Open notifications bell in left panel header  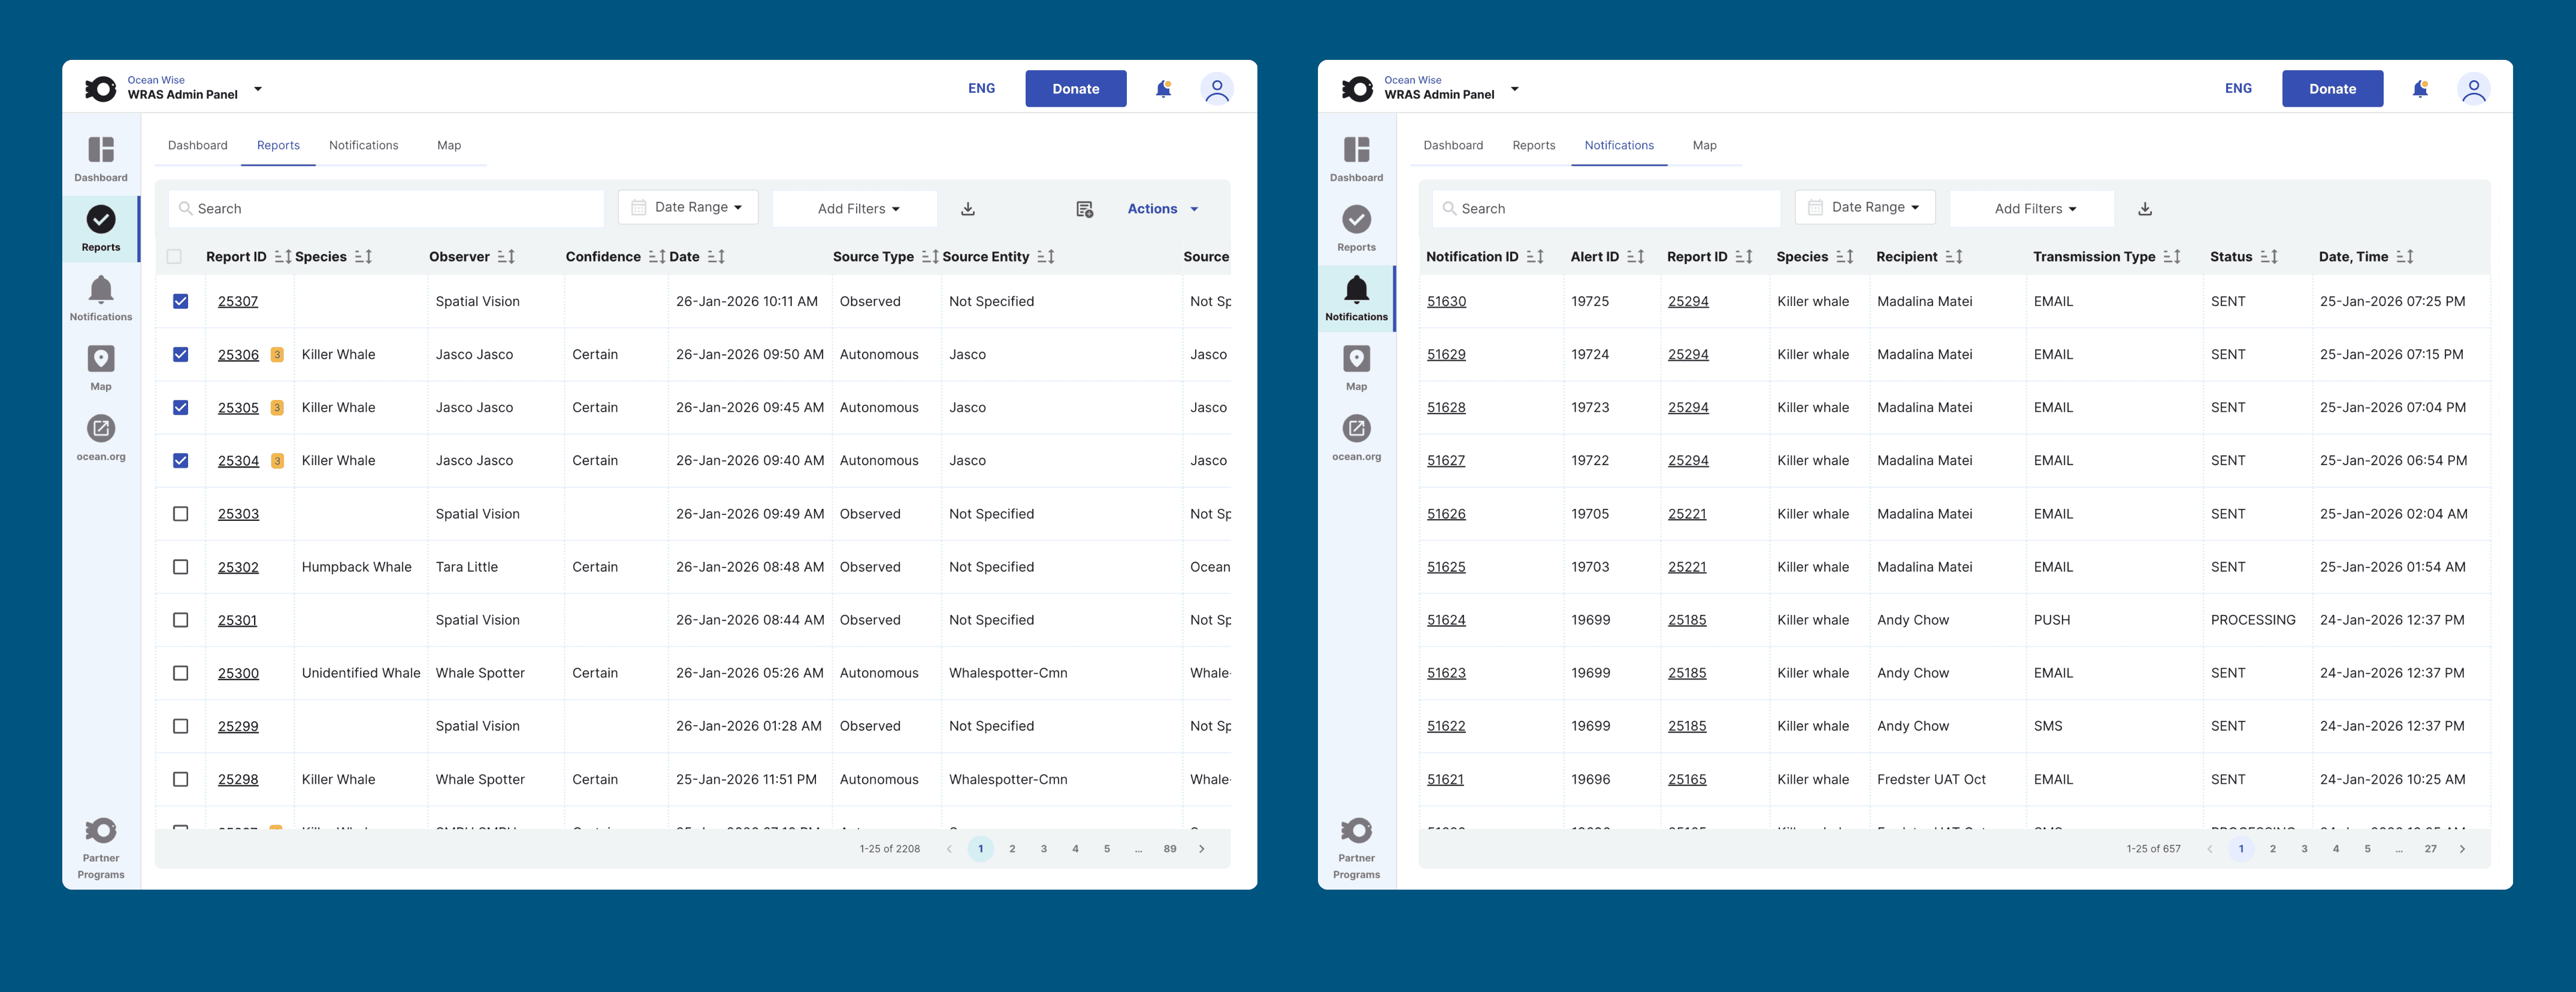pos(1163,89)
